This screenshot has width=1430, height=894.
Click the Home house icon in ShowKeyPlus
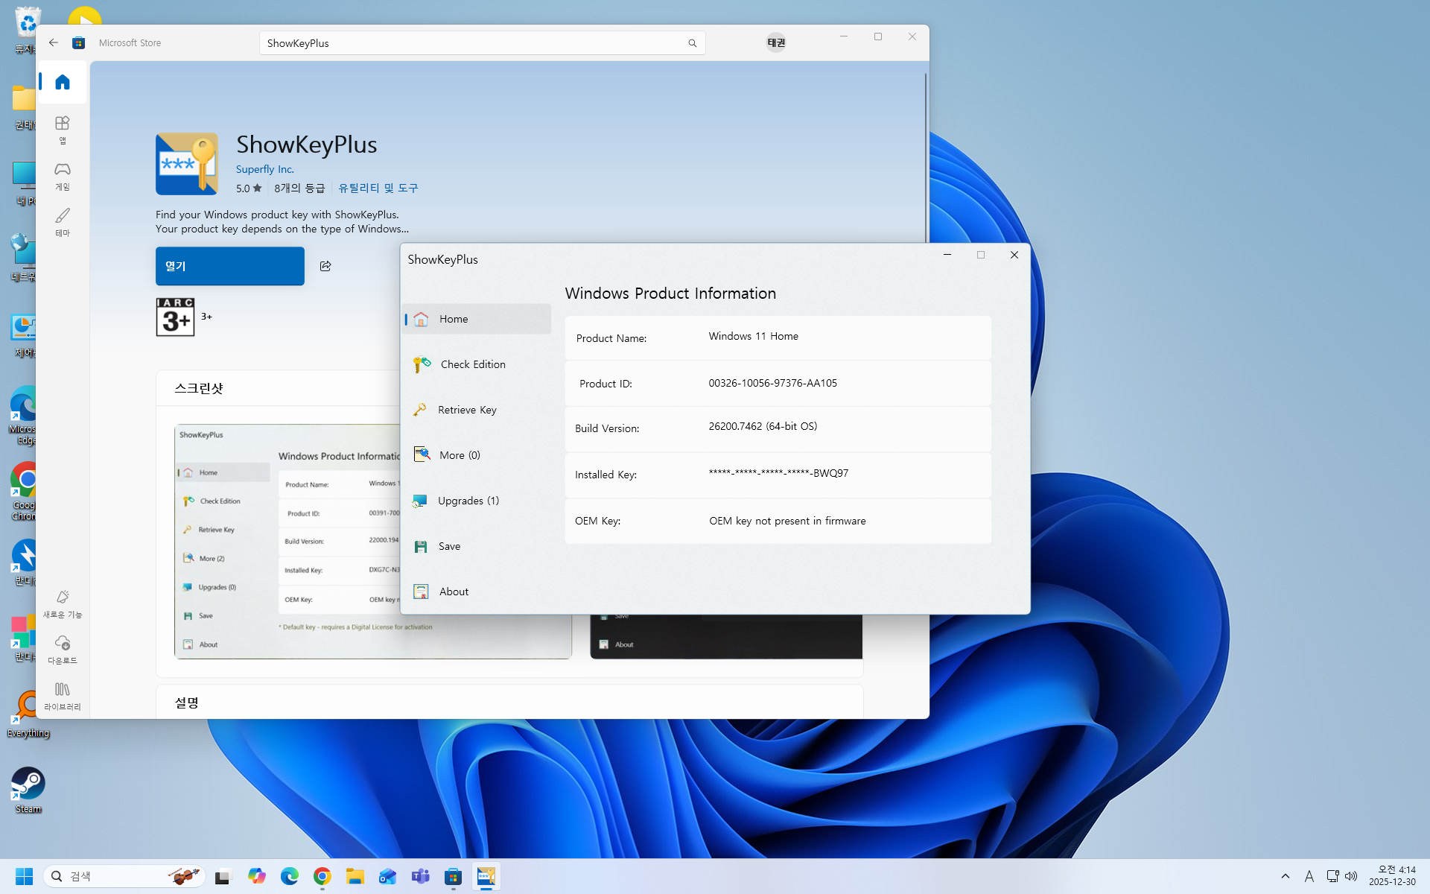coord(421,319)
